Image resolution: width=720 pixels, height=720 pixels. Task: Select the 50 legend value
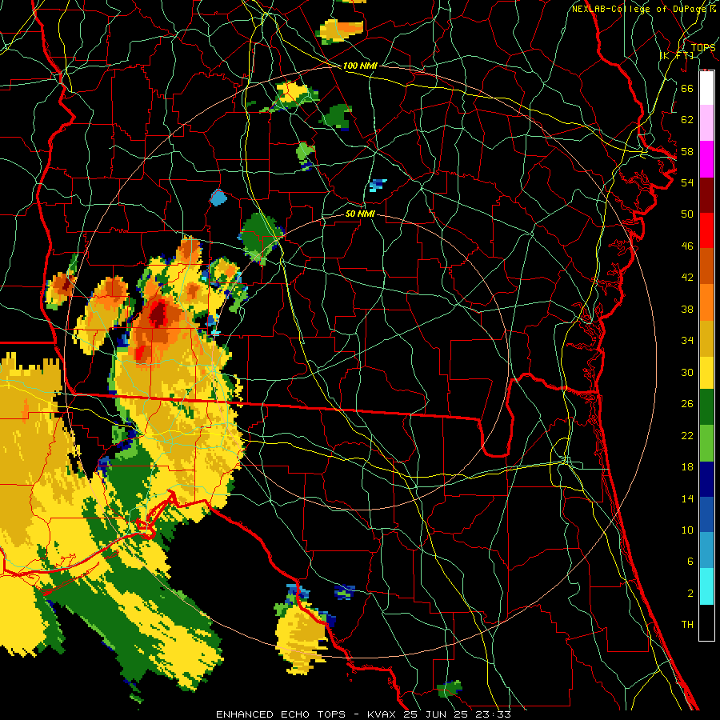point(687,214)
